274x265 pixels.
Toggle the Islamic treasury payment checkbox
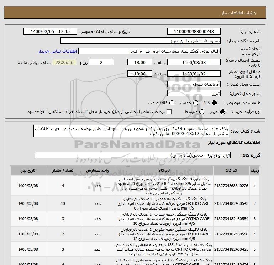point(169,112)
